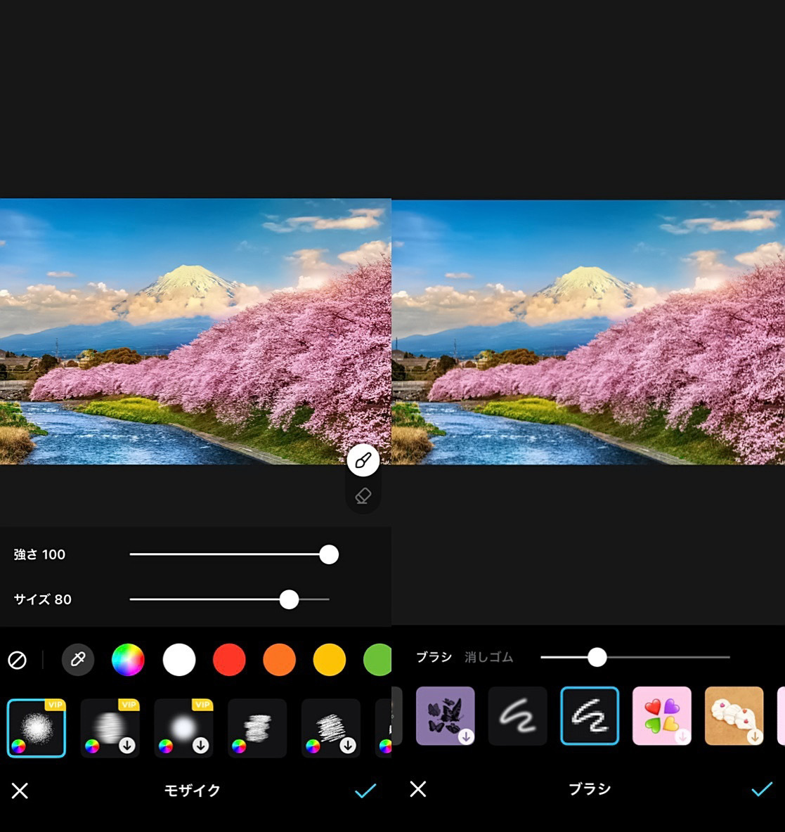
Task: Switch to the 消しゴム tab
Action: click(489, 657)
